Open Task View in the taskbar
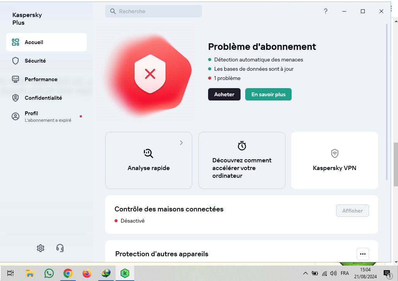Viewport: 398px width, 281px height. (10, 273)
